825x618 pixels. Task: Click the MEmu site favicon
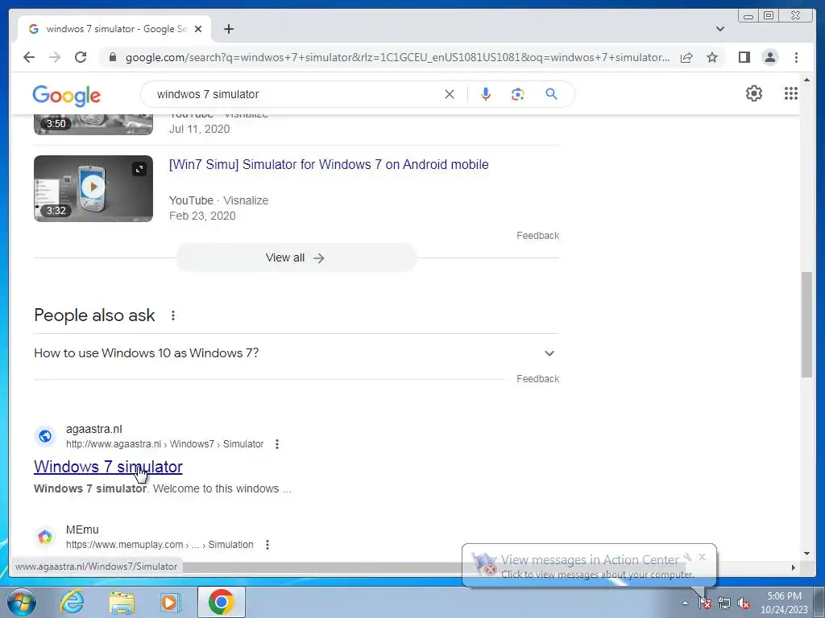click(x=45, y=537)
